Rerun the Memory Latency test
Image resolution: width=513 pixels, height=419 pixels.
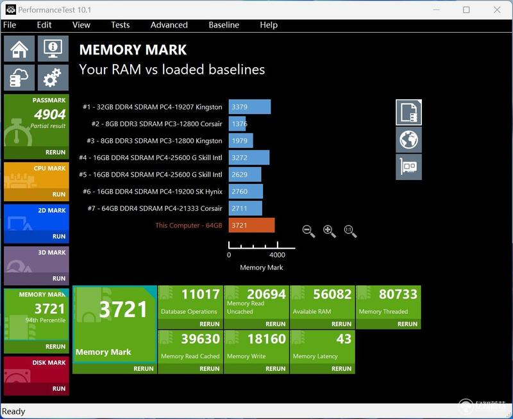point(323,368)
